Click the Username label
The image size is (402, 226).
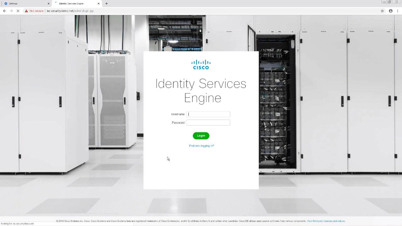[x=178, y=114]
